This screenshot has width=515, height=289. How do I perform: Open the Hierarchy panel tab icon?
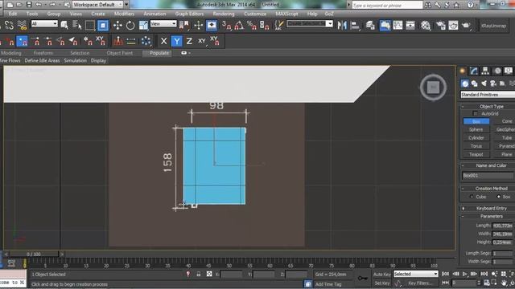point(485,71)
